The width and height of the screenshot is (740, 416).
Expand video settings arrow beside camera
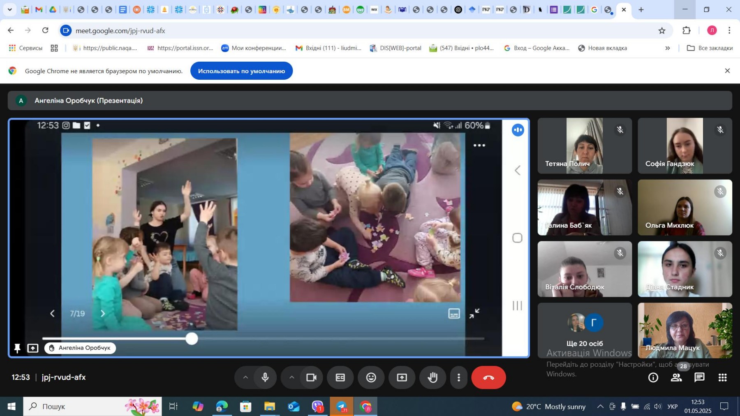pos(291,377)
